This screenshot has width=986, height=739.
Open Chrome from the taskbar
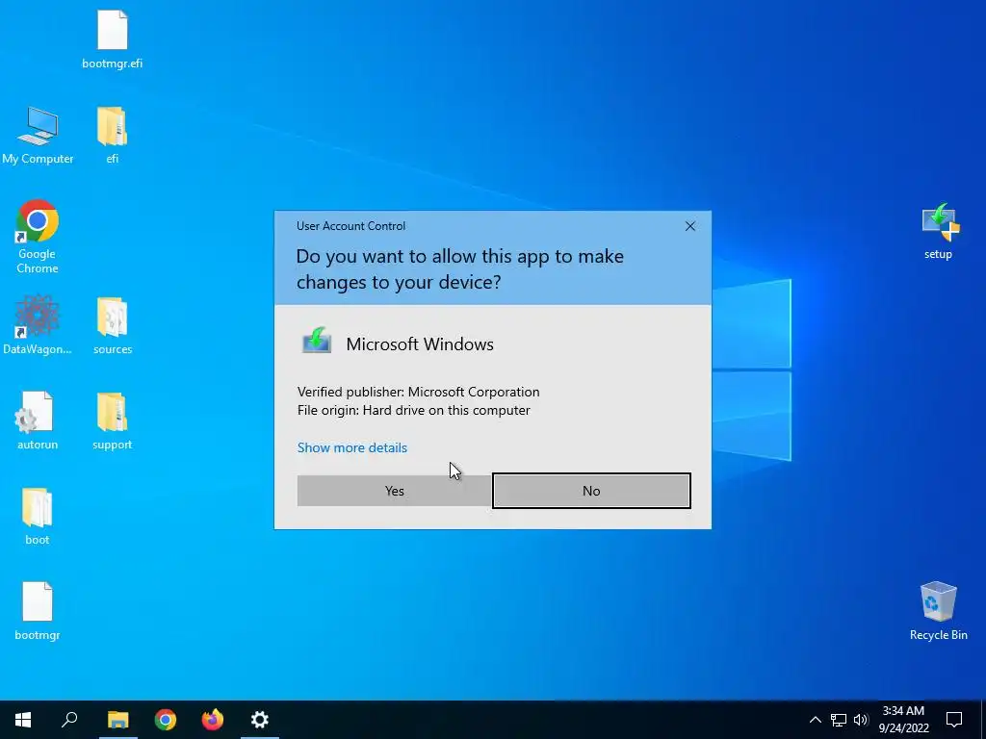click(x=166, y=720)
